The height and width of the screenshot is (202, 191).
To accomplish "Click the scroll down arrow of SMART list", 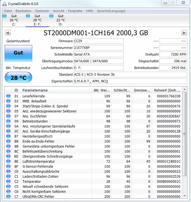I will (185, 196).
